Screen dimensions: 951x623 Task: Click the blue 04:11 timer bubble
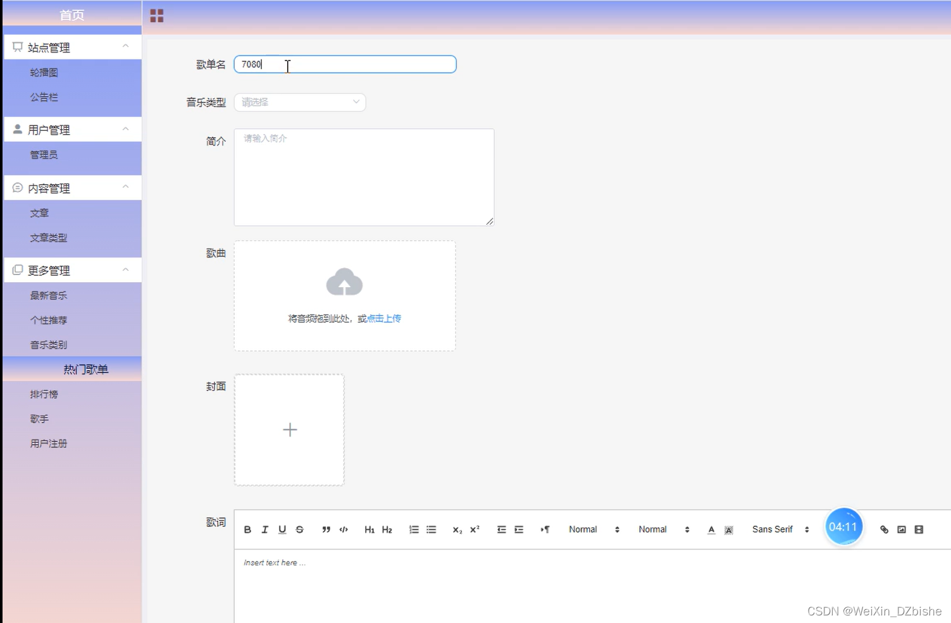(843, 527)
